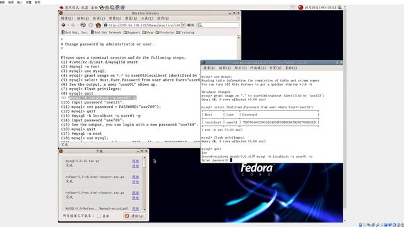Click the Clean Up 清除(A) button
The image size is (404, 227).
[134, 216]
